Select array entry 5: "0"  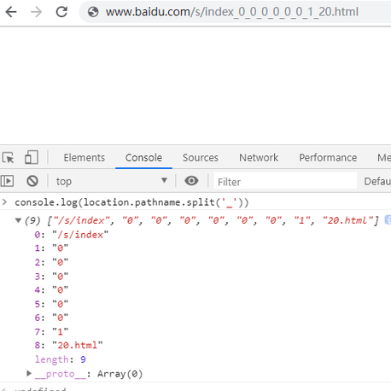click(x=51, y=304)
